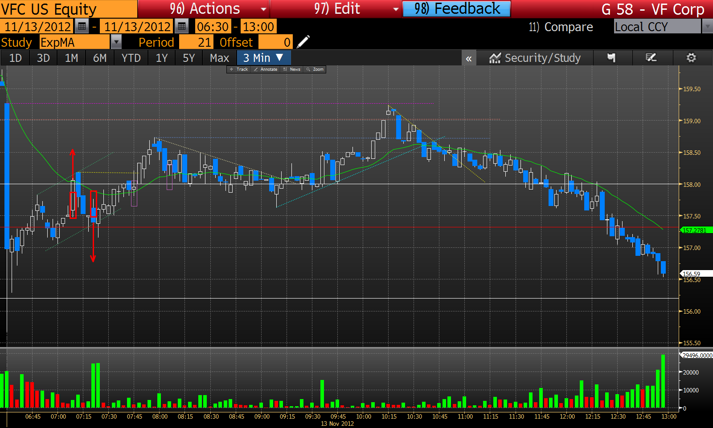Click the ExpMA study name field
Screen dimensions: 713x428
pyautogui.click(x=74, y=42)
